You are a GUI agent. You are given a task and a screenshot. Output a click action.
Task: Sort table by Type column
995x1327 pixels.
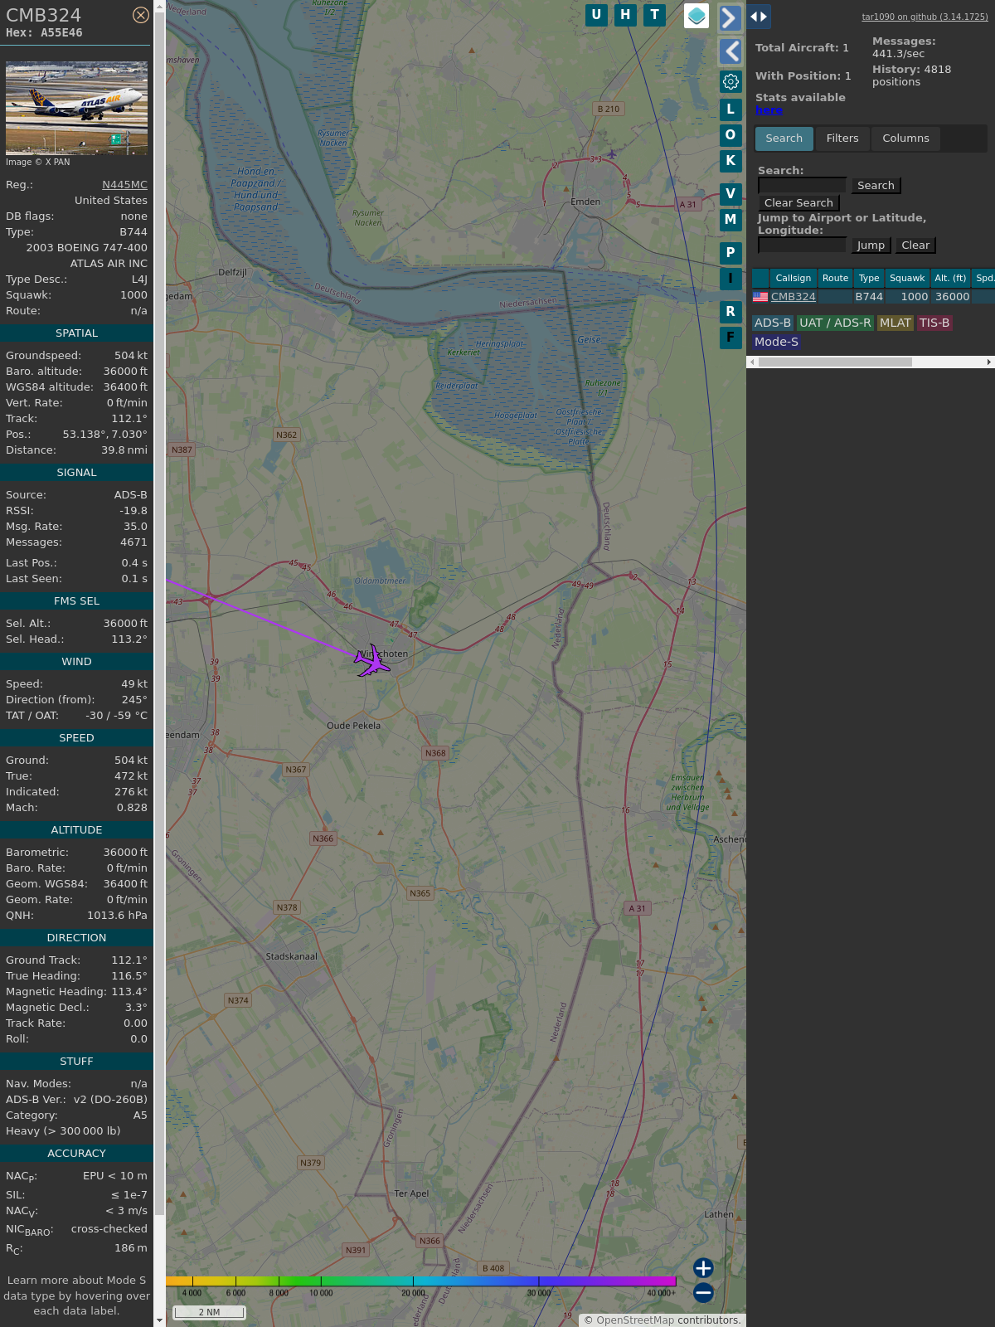coord(869,279)
